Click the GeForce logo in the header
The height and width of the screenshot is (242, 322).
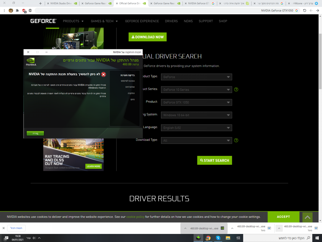43,21
